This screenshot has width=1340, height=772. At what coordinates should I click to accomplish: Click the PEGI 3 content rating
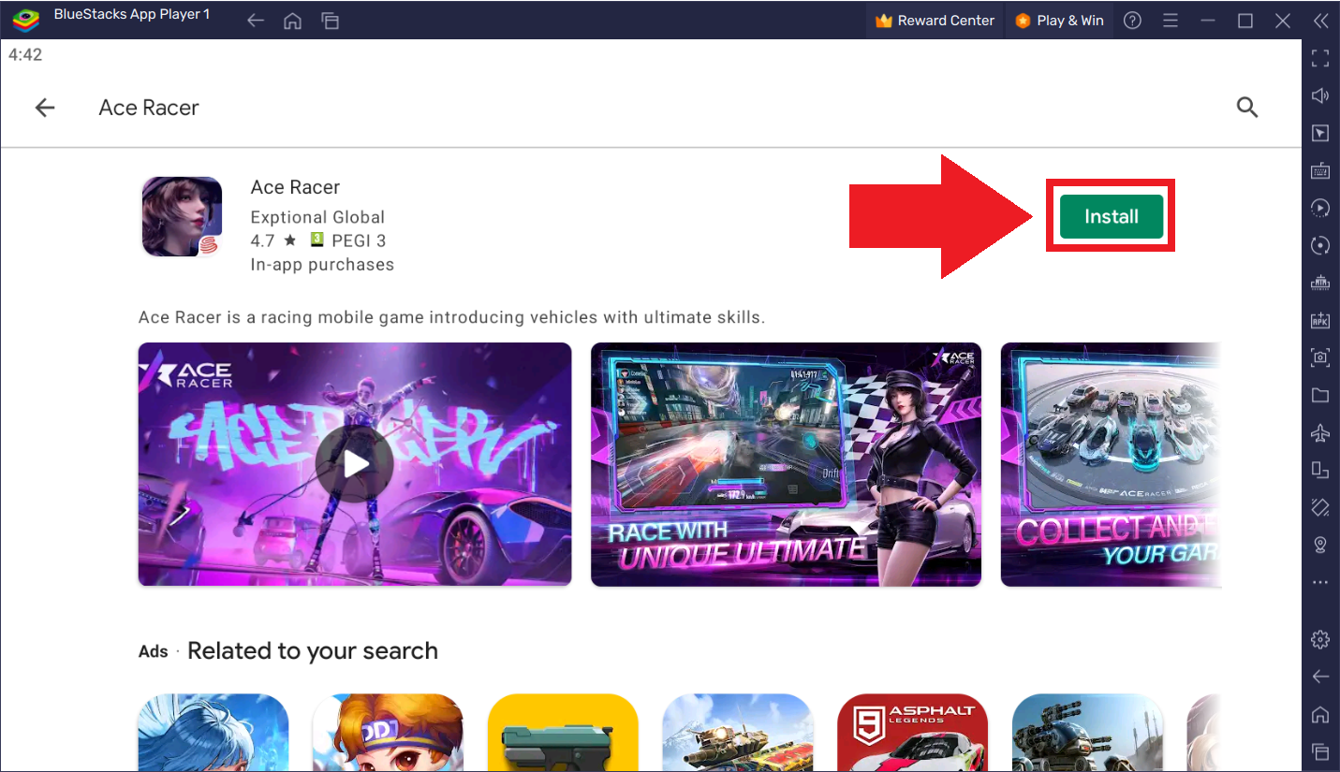pyautogui.click(x=347, y=240)
